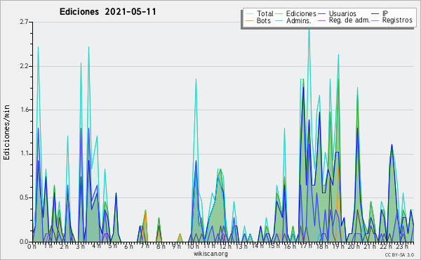The width and height of the screenshot is (421, 260).
Task: Click the Ediciones legend label
Action: [x=301, y=13]
